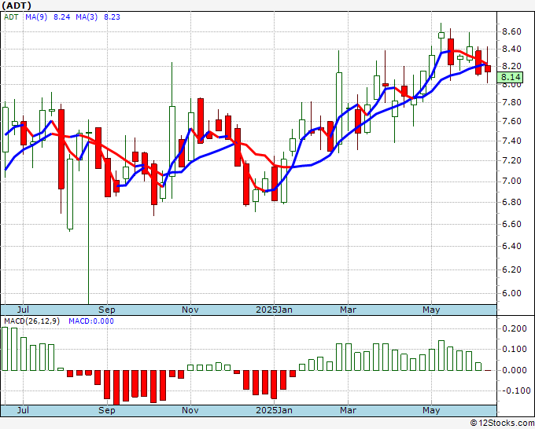Click Mar on the MACD panel time axis
This screenshot has height=429, width=535.
pos(348,410)
